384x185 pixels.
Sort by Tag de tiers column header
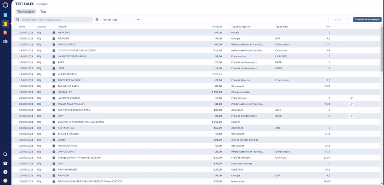tap(281, 27)
